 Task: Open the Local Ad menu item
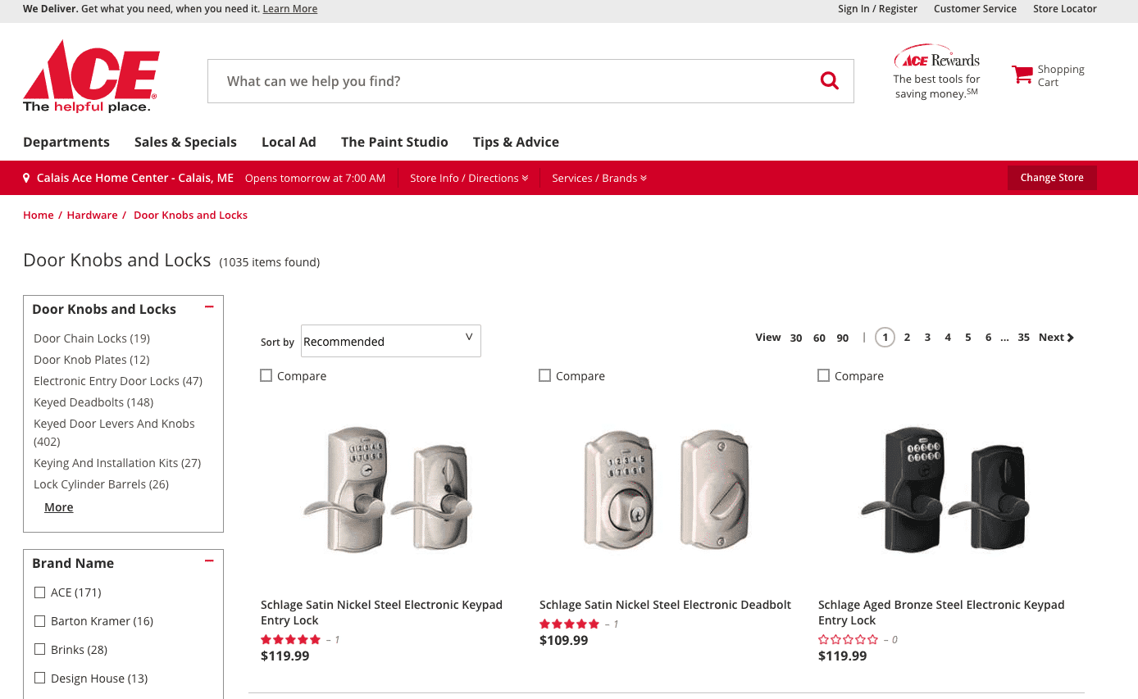point(289,142)
